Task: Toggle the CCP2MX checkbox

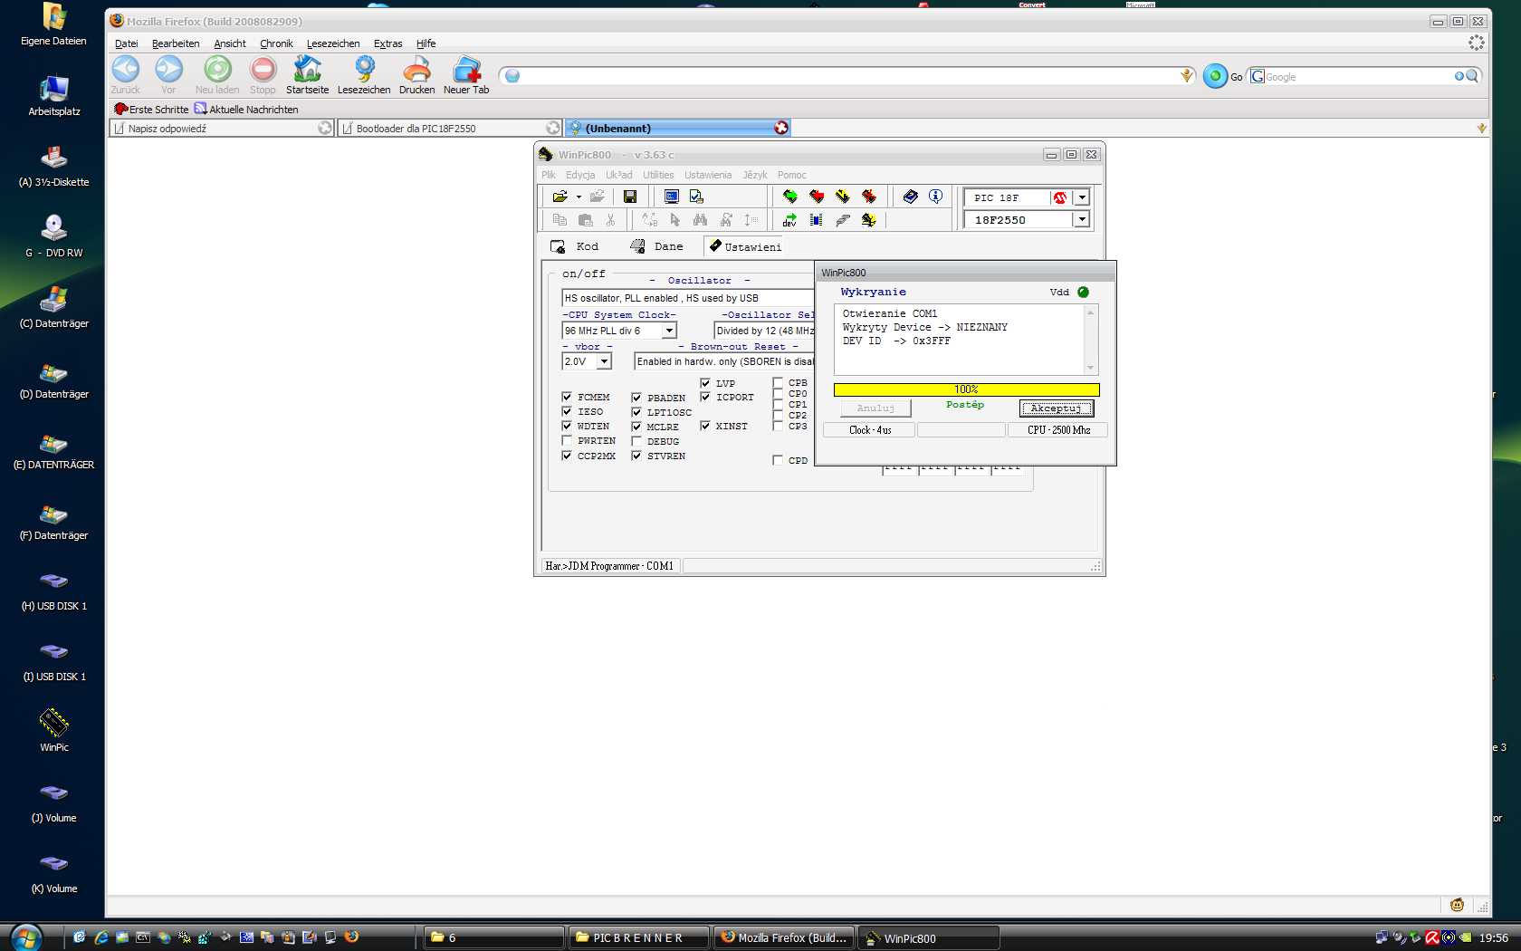Action: coord(567,456)
